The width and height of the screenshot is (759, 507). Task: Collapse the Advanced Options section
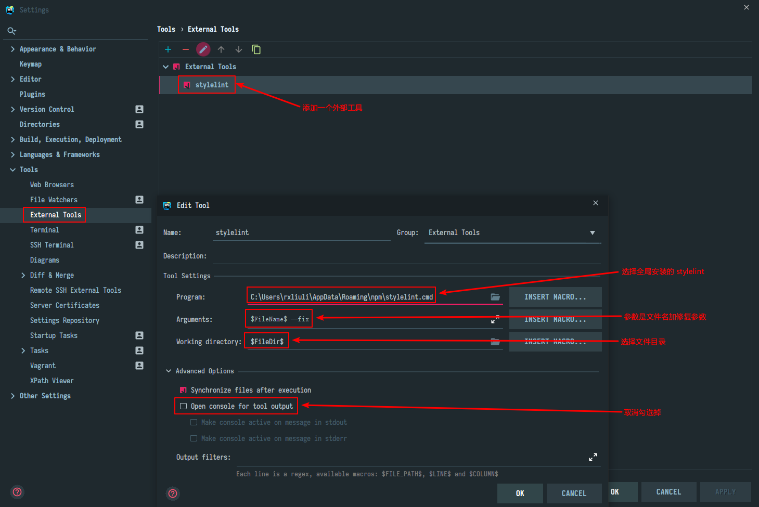click(169, 371)
